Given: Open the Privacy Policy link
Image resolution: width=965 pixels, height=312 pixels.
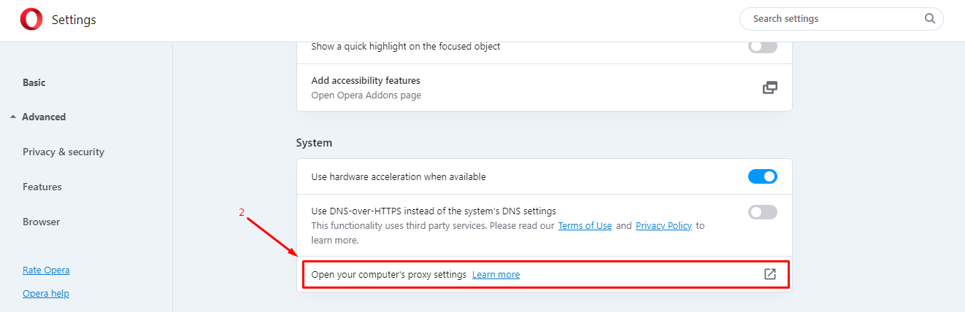Looking at the screenshot, I should (x=664, y=226).
